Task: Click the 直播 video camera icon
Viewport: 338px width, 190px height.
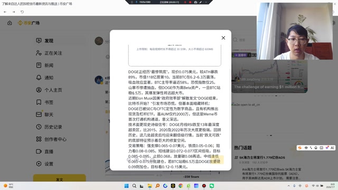Action: [39, 151]
